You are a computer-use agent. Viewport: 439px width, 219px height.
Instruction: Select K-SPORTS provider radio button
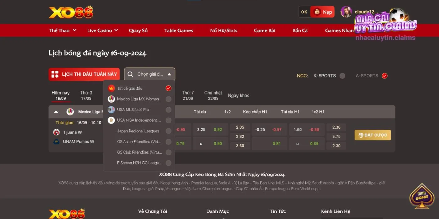tap(342, 76)
